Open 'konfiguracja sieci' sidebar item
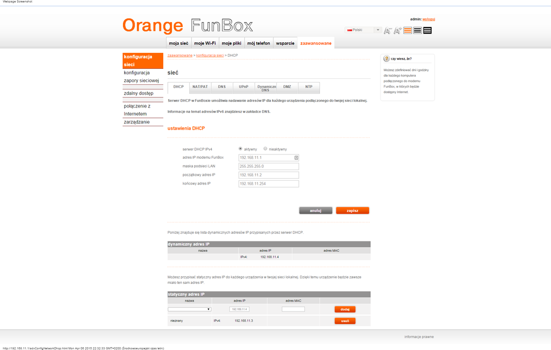The width and height of the screenshot is (551, 350). [x=143, y=61]
